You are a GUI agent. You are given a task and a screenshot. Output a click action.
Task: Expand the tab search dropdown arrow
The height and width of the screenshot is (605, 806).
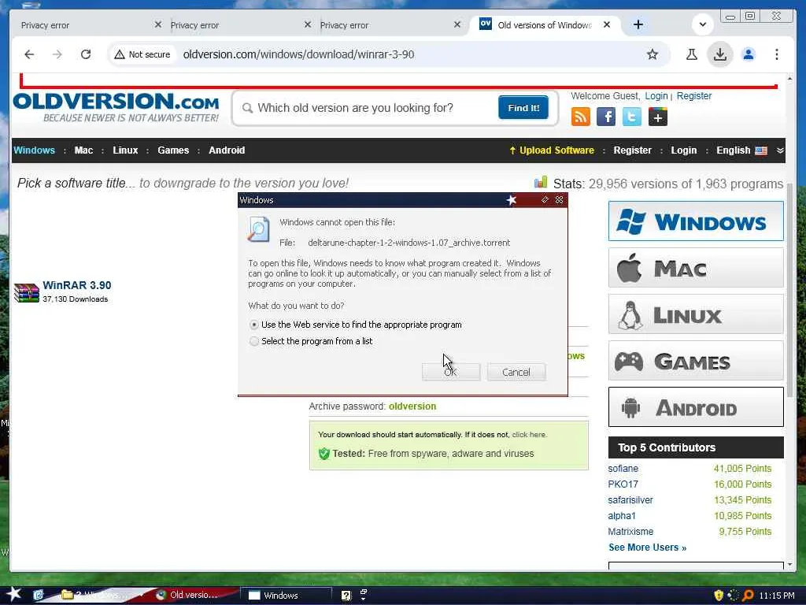(x=703, y=24)
